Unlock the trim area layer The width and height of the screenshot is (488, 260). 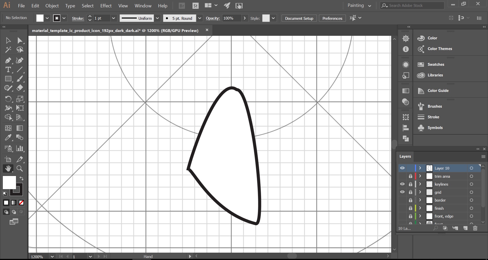click(x=410, y=176)
